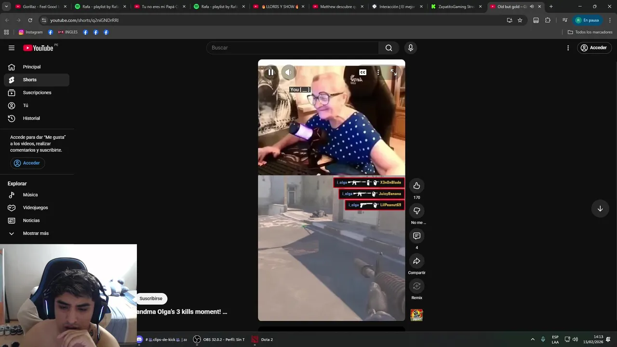The height and width of the screenshot is (347, 617).
Task: Open Videojuegos under Explorar
Action: point(37,208)
